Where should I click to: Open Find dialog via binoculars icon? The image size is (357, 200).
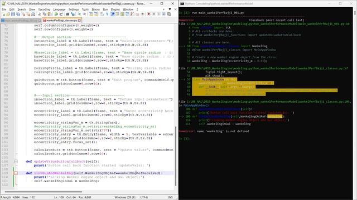pyautogui.click(x=67, y=14)
